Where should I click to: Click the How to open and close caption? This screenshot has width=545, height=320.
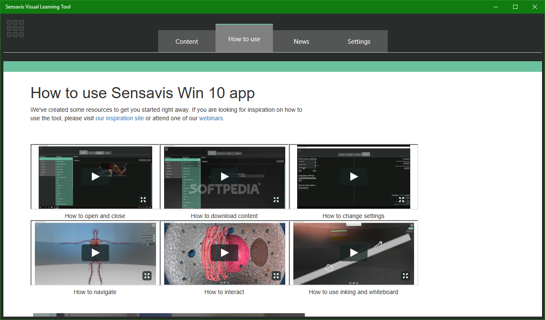[x=95, y=216]
